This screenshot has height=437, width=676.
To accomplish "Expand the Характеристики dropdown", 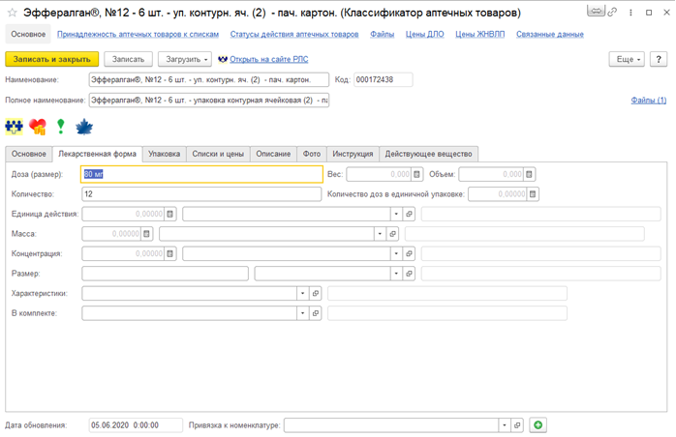I will [302, 293].
